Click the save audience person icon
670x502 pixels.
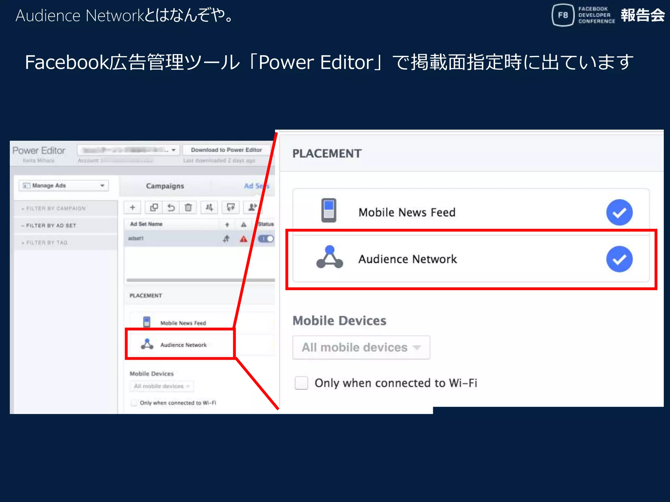pos(252,208)
